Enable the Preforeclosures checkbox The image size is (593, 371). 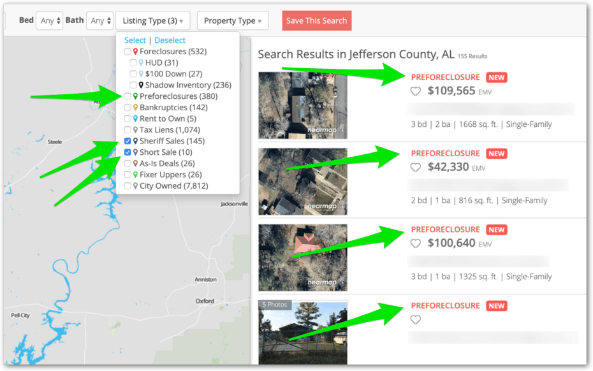pos(128,96)
